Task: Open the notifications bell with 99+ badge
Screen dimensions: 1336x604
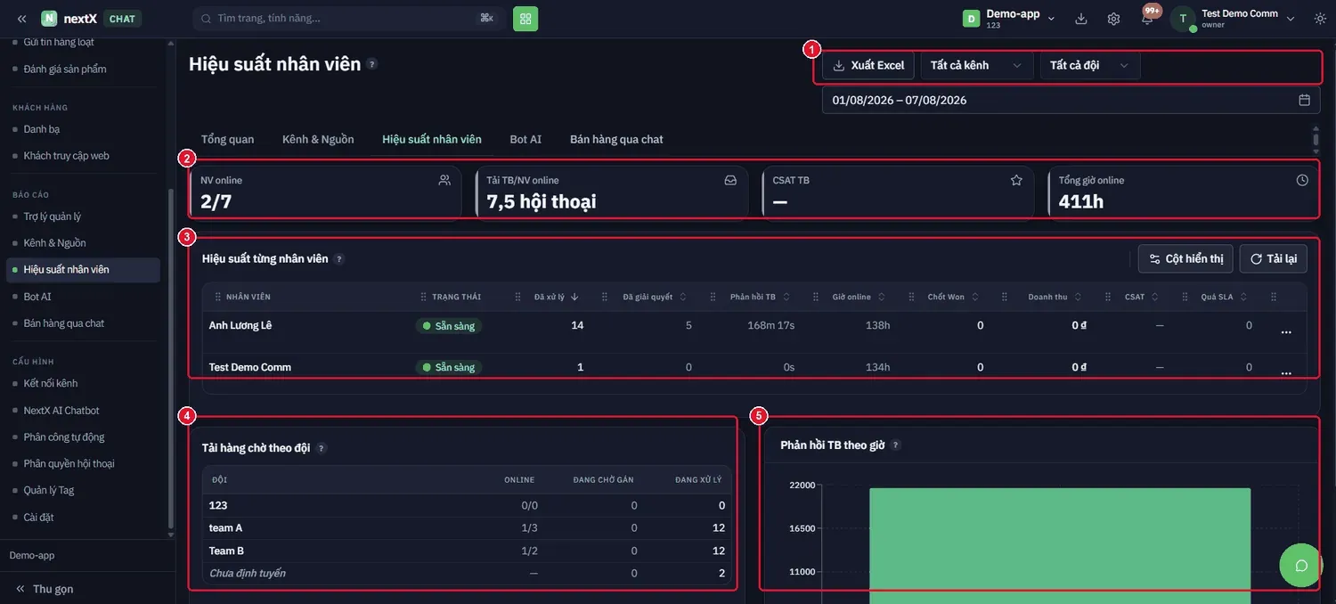Action: coord(1147,18)
